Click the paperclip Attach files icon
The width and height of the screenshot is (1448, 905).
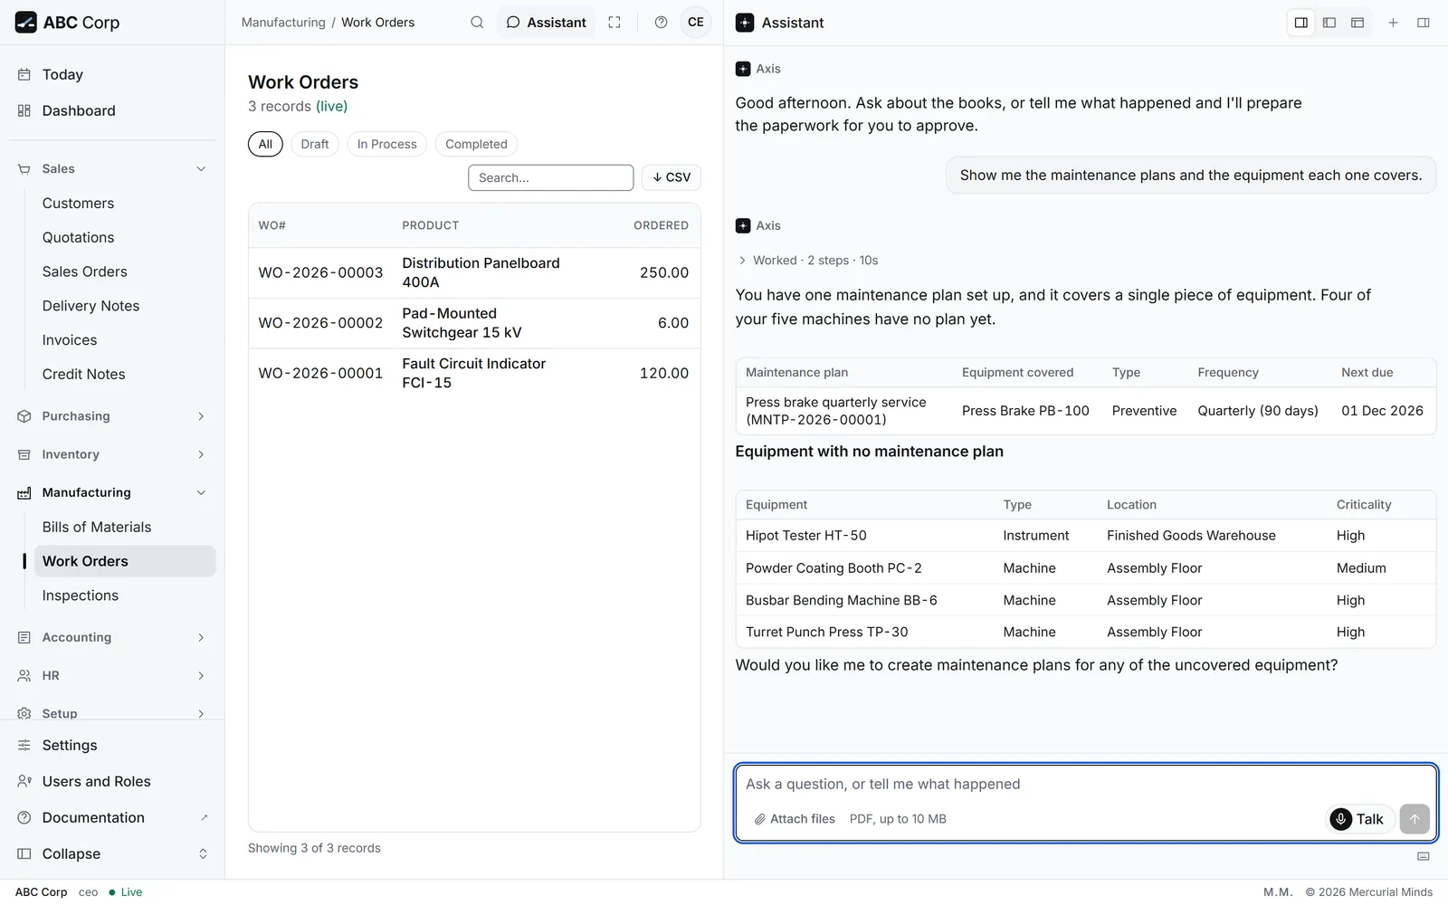760,819
